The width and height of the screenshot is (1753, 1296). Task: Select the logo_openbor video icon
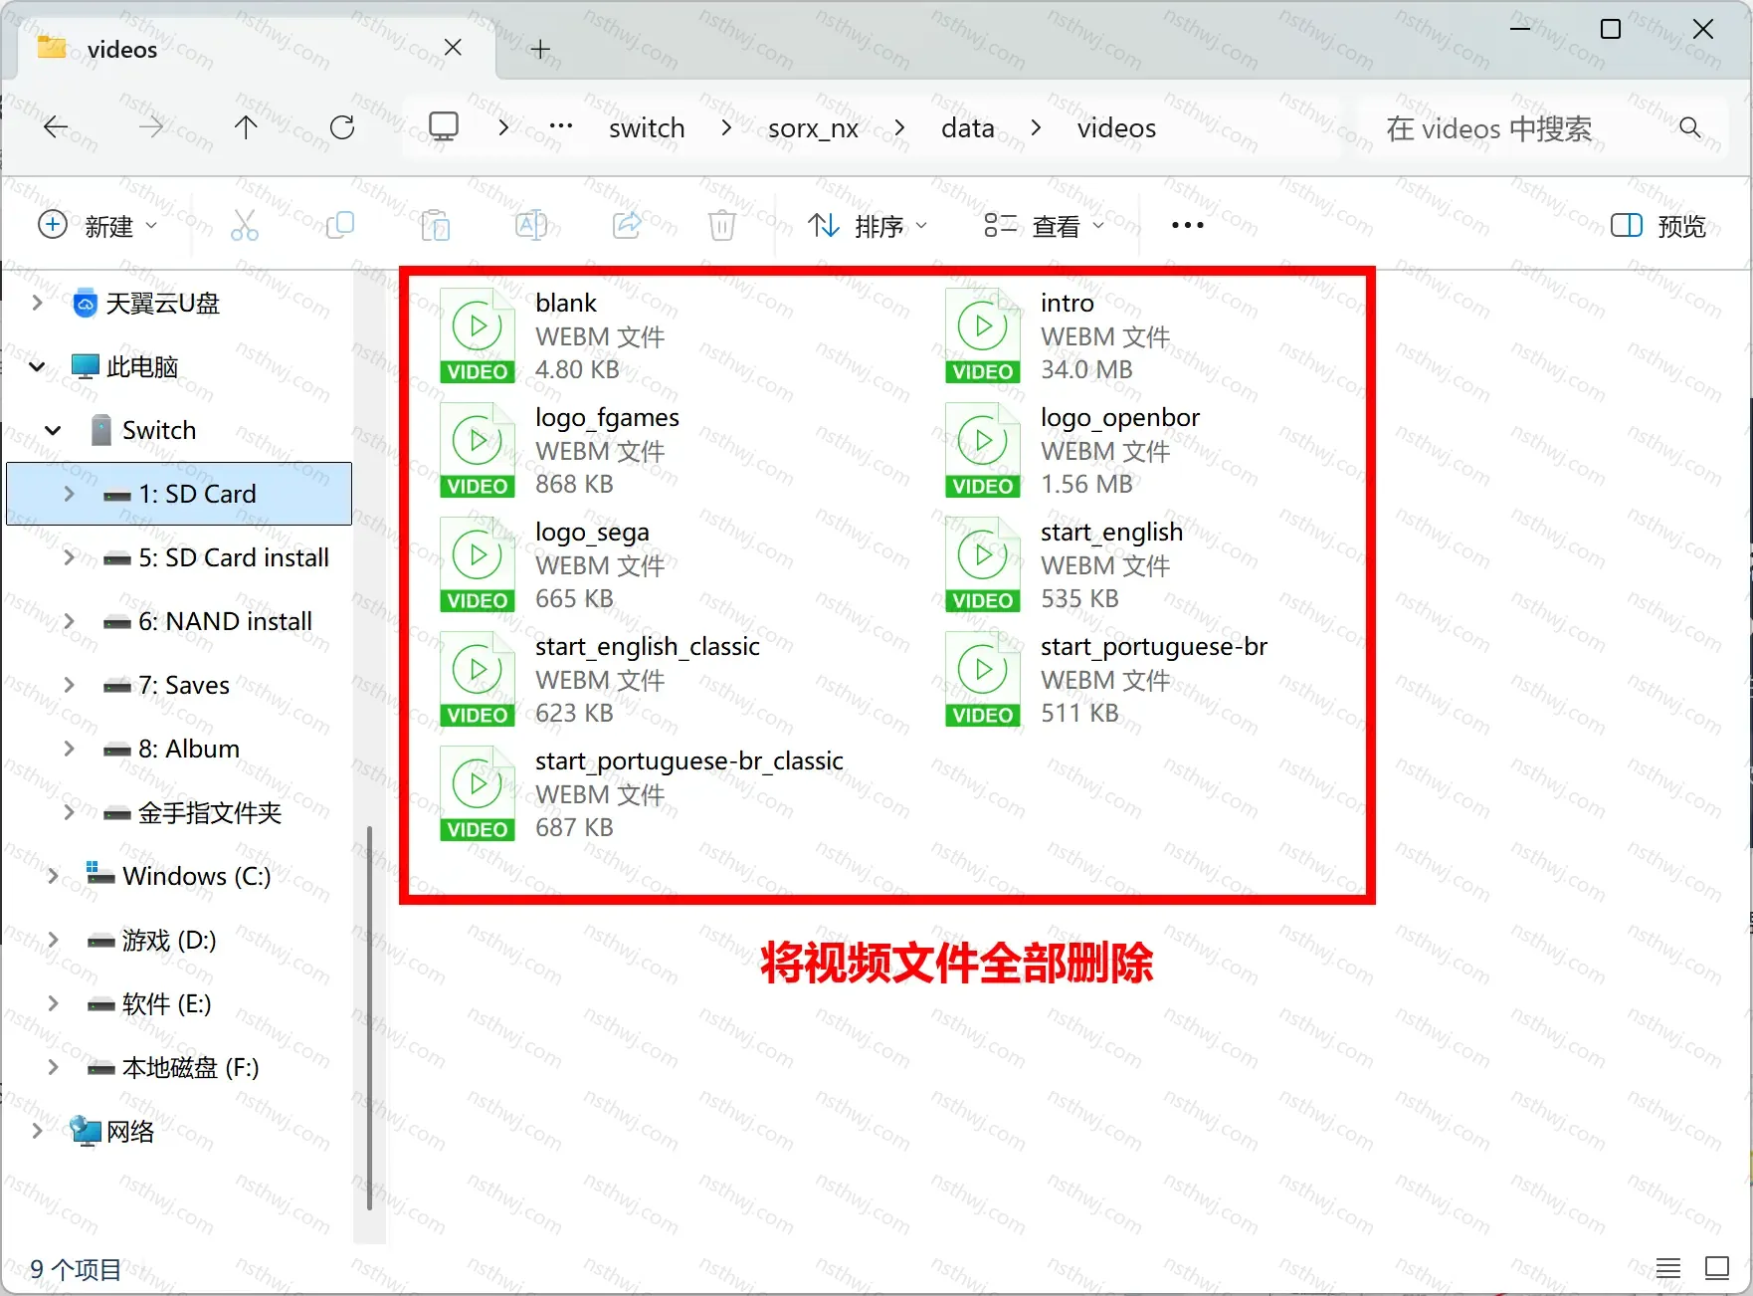pos(983,450)
